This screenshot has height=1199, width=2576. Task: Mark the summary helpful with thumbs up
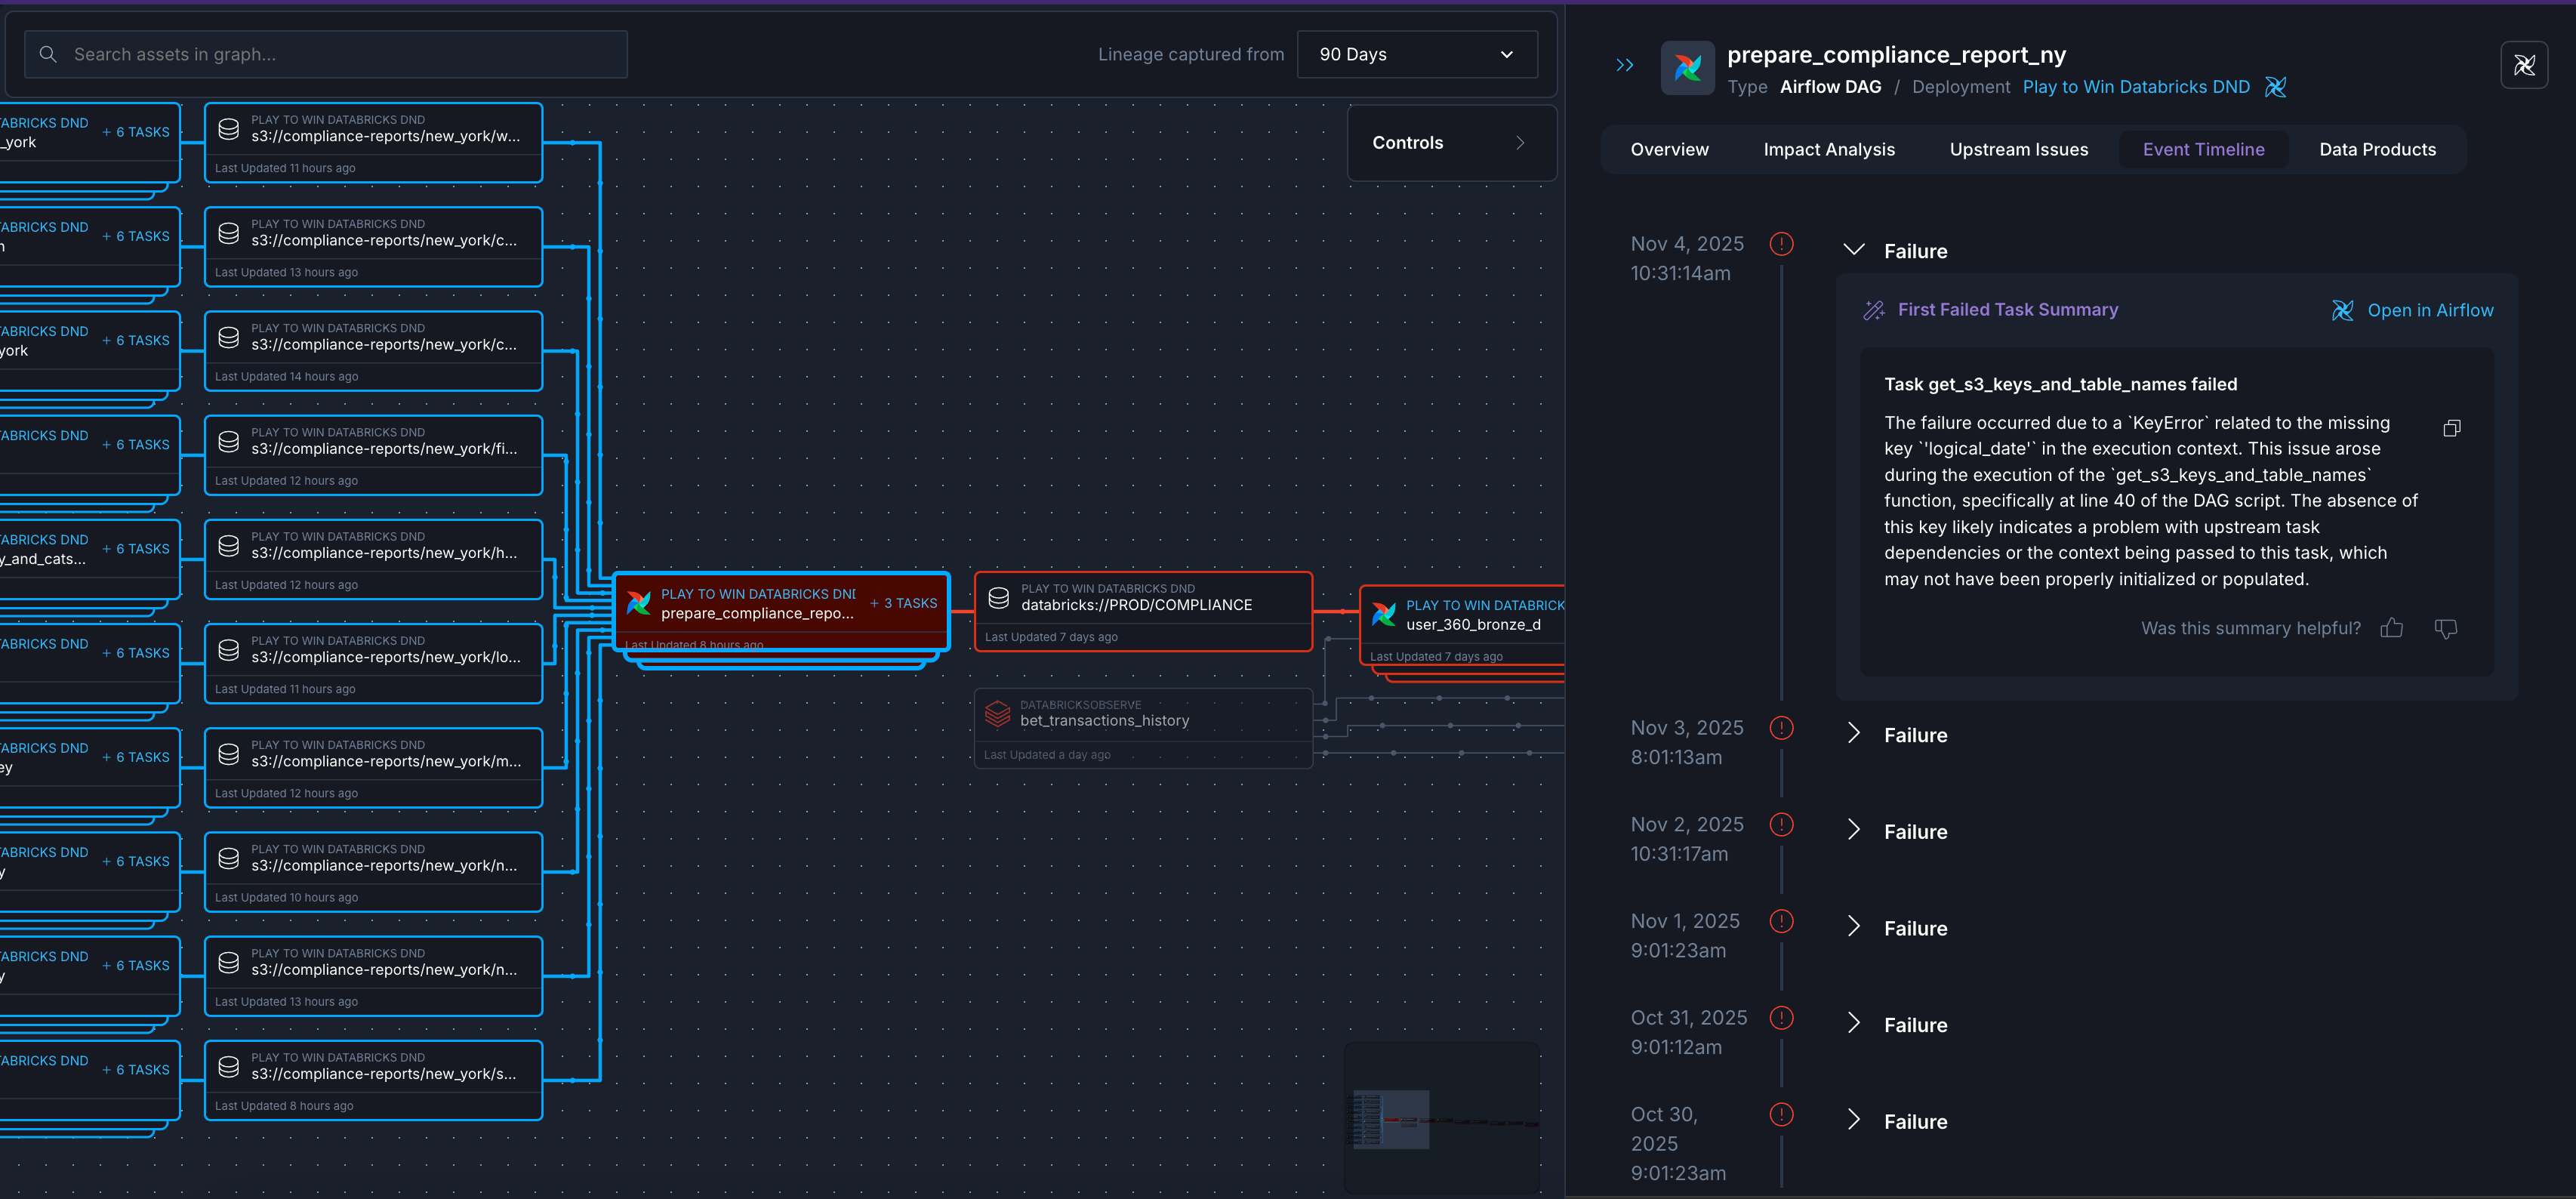[2392, 628]
